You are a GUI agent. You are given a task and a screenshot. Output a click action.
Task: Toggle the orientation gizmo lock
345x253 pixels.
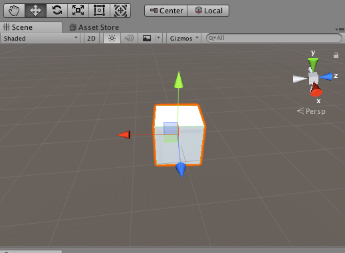pos(336,55)
